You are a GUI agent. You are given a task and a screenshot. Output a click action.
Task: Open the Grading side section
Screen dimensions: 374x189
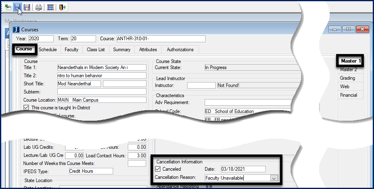(348, 78)
